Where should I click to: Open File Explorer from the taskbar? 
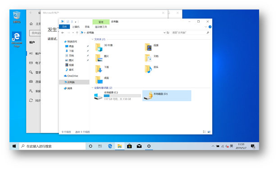(x=120, y=146)
